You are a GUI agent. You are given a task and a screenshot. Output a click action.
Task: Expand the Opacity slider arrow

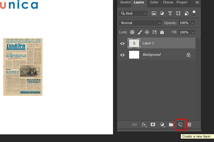pos(193,23)
